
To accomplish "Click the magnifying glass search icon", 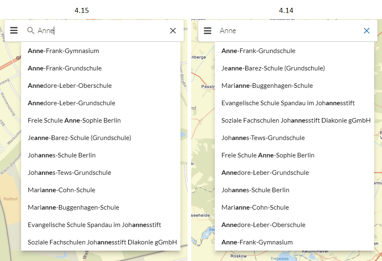I will tap(30, 30).
